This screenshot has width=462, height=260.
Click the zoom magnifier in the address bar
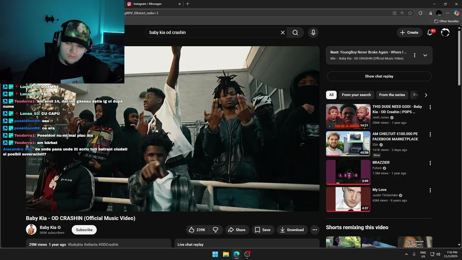[x=402, y=13]
